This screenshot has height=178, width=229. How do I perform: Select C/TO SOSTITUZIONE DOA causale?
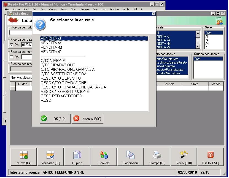point(94,74)
